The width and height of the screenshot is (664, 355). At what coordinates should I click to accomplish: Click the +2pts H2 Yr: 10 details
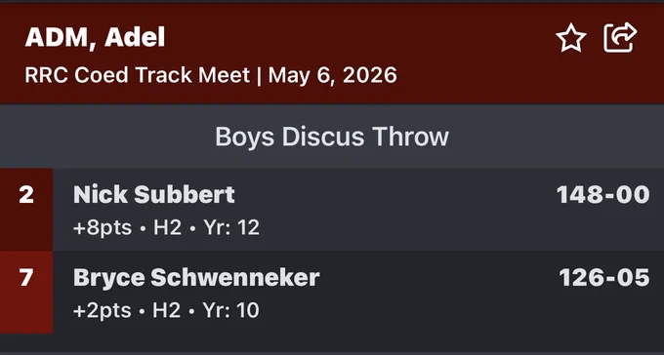[166, 311]
